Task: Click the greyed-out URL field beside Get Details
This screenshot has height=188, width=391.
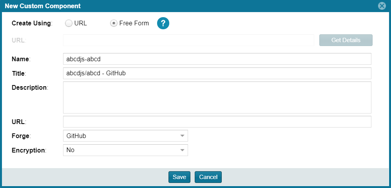Action: 188,40
